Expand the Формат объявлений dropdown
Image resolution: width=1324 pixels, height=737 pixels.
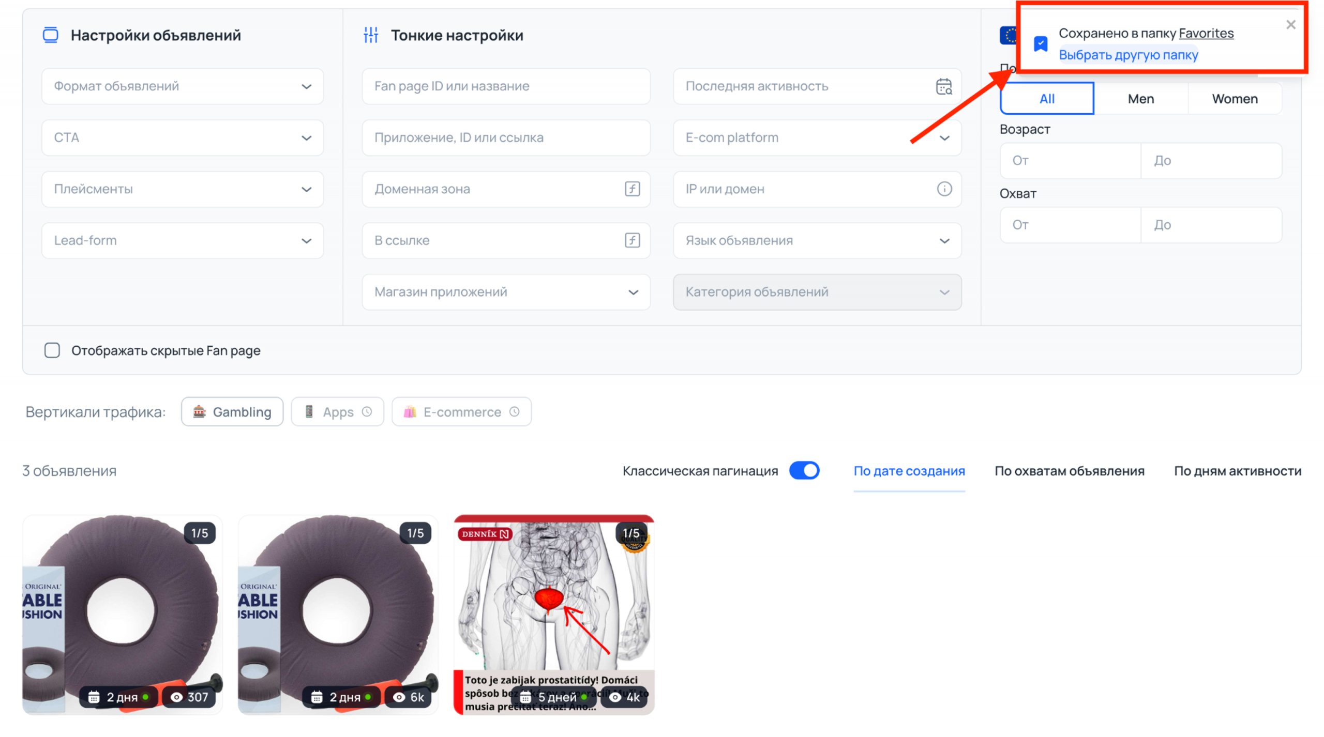tap(182, 86)
